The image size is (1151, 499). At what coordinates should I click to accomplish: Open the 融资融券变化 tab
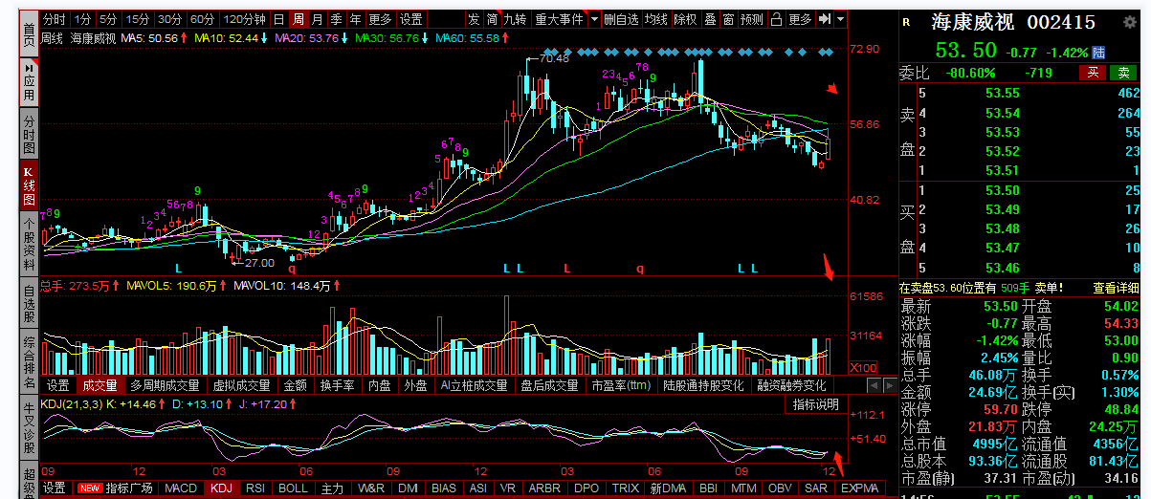(x=790, y=385)
